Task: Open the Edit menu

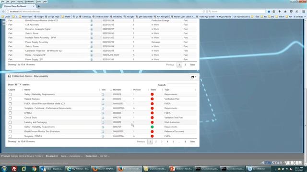Action: (x=7, y=1)
